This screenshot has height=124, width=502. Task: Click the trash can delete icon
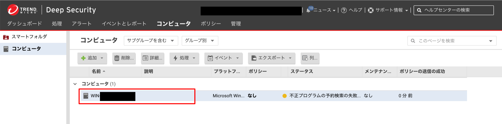(117, 58)
